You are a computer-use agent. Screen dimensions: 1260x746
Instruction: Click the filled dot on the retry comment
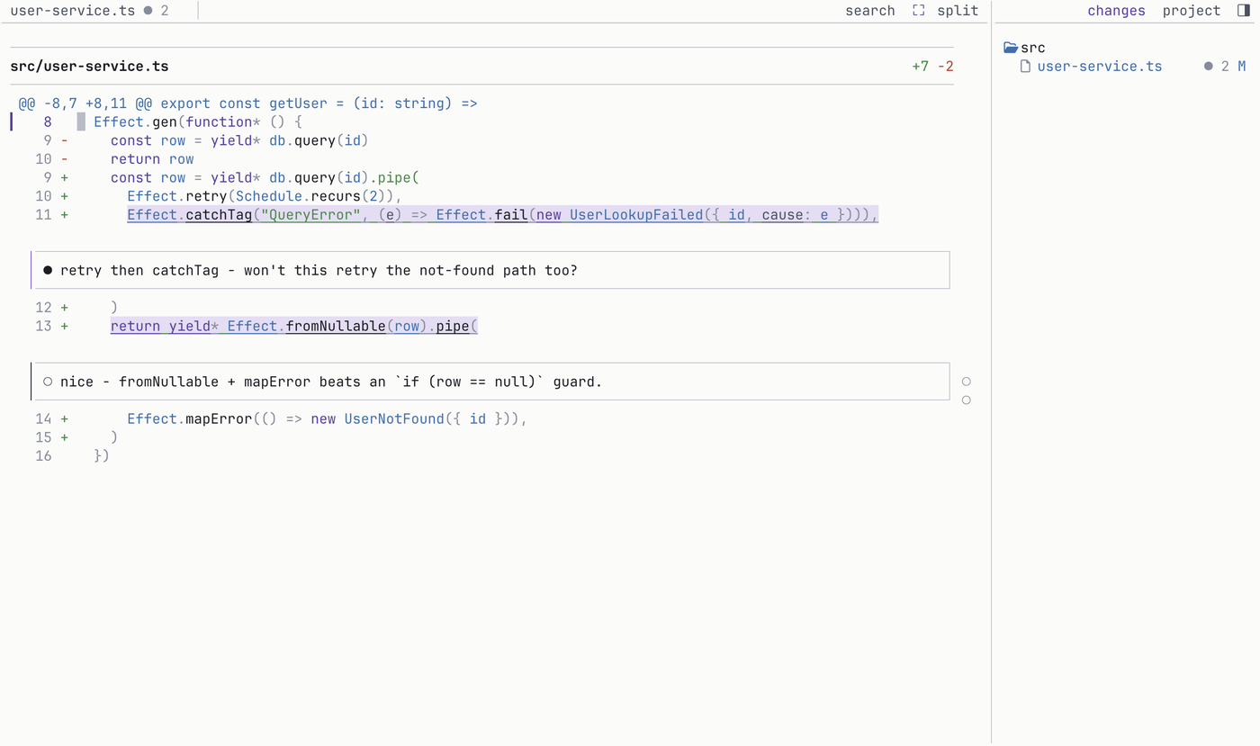pyautogui.click(x=48, y=270)
